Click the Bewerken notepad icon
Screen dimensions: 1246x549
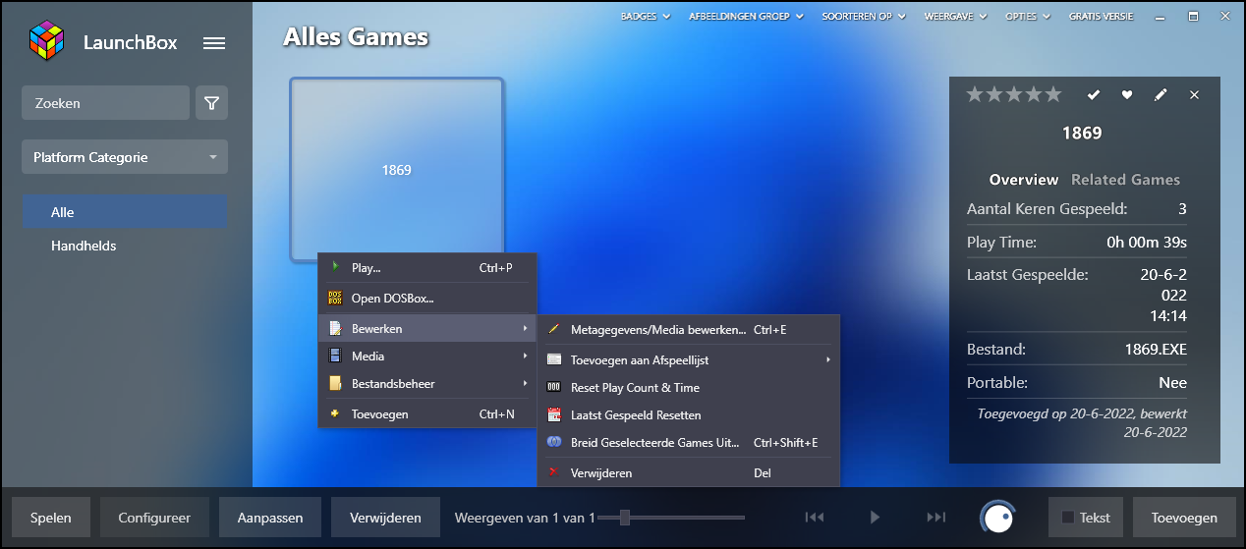point(335,328)
